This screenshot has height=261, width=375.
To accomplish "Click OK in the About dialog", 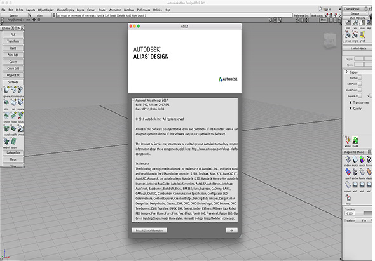I will [232, 231].
